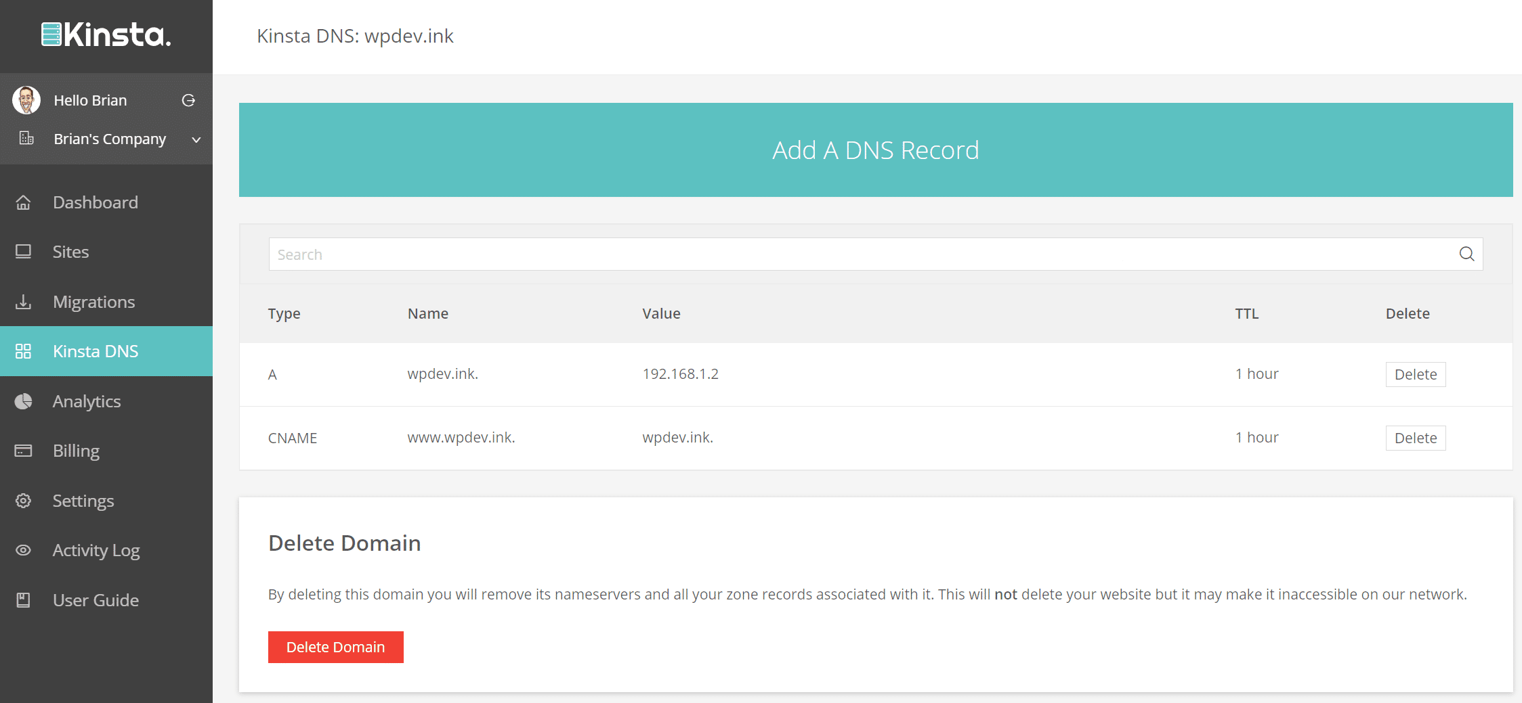1522x703 pixels.
Task: Click the Billing card icon
Action: click(x=23, y=451)
